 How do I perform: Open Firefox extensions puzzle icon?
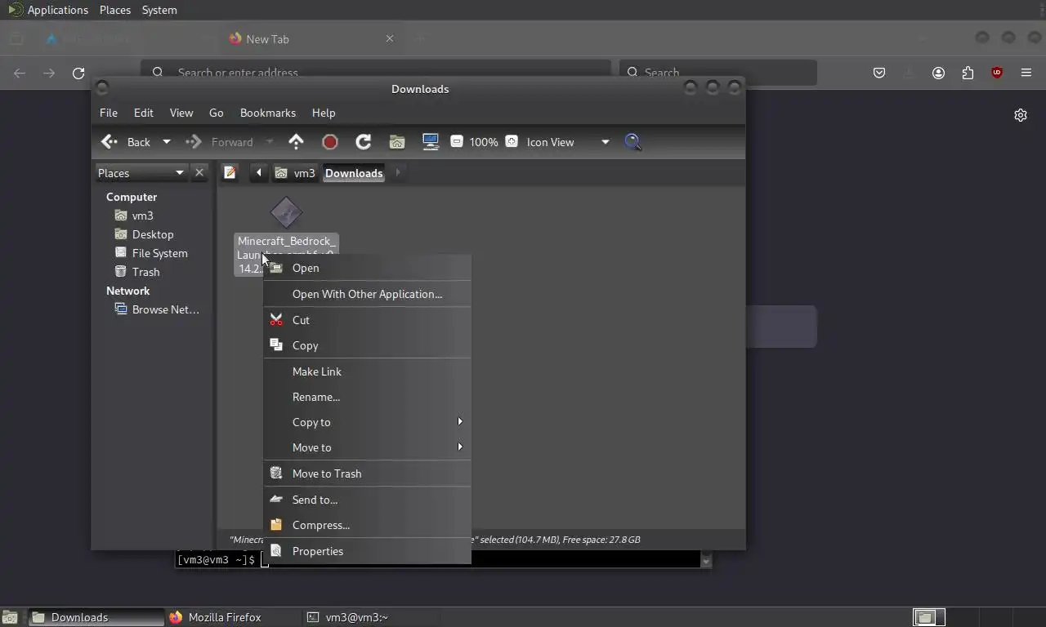click(968, 73)
